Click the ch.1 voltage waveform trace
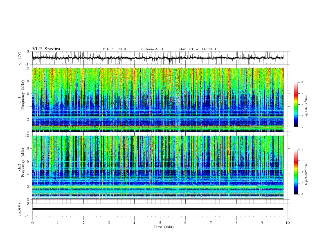Screen dimensions: 324x250 click(157, 58)
